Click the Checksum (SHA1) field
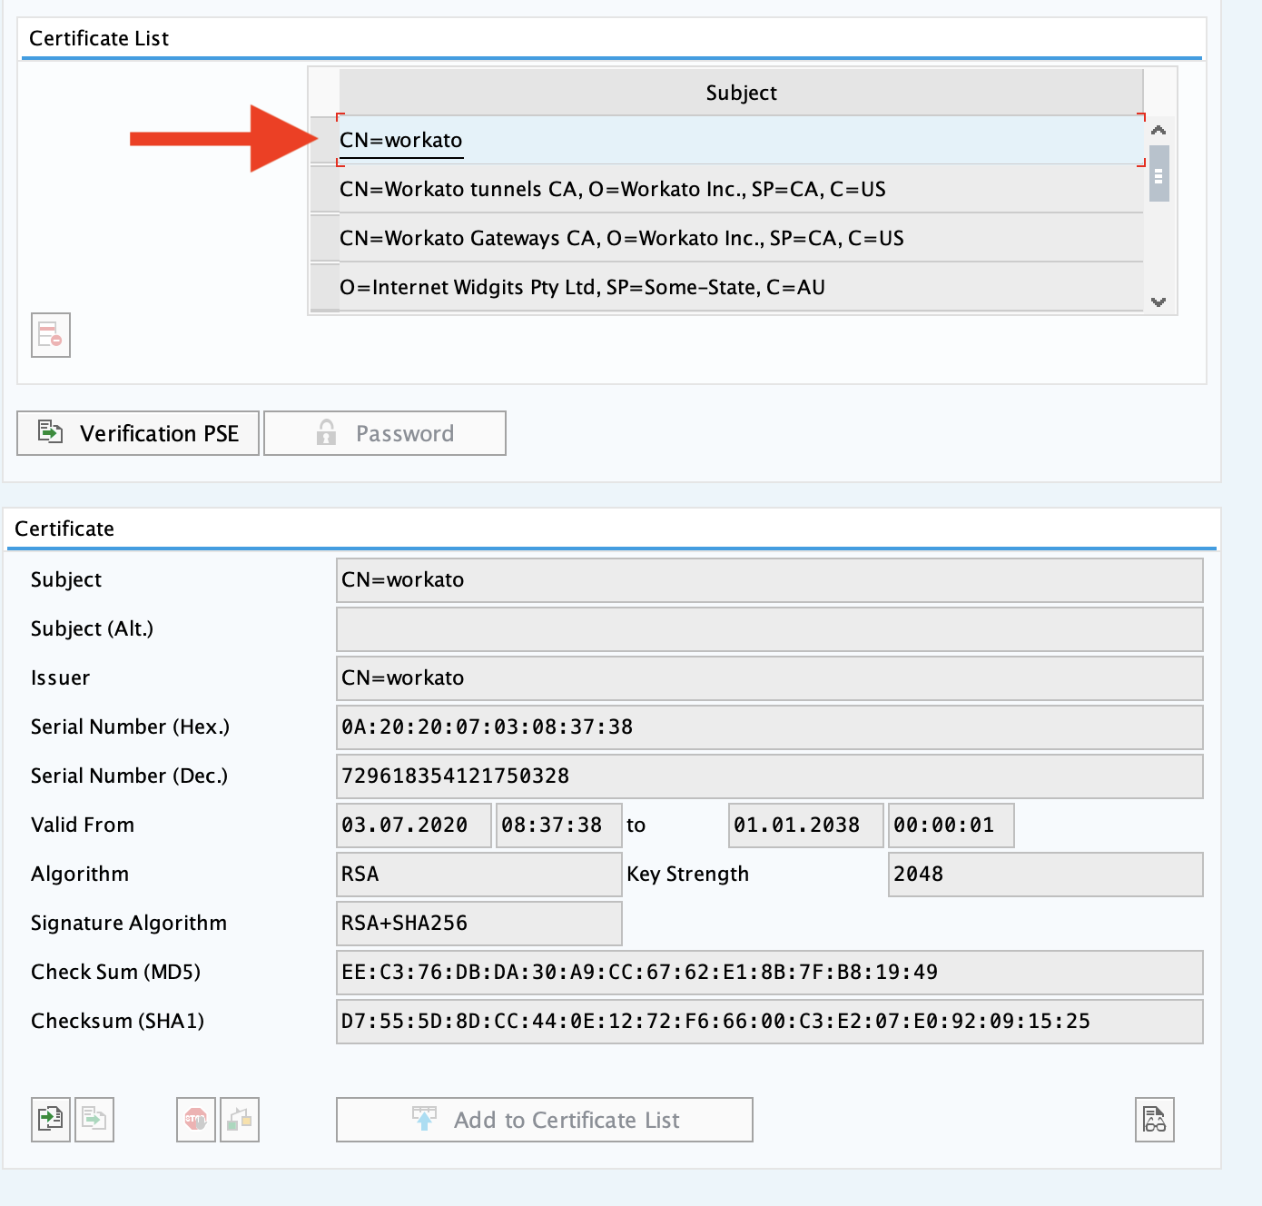 click(x=769, y=1022)
